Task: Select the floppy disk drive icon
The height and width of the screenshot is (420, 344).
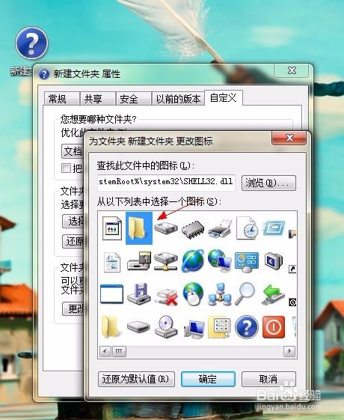Action: 139,261
